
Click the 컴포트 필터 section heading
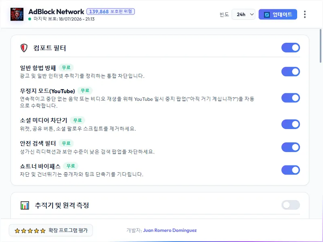[x=49, y=48]
